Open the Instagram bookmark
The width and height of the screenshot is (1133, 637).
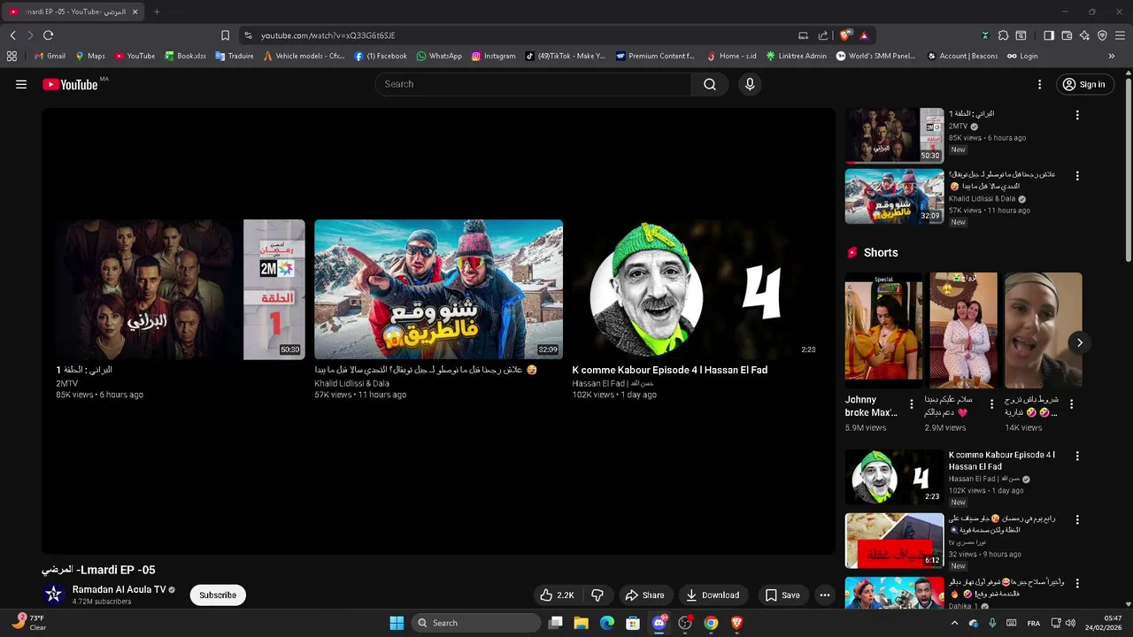493,56
